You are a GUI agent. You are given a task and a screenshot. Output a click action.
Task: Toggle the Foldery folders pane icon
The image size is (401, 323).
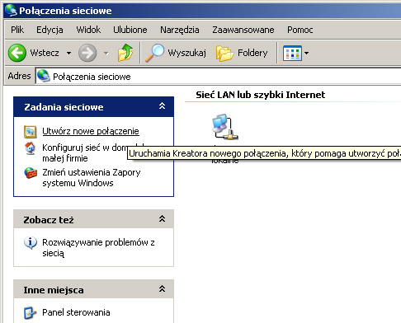coord(224,53)
